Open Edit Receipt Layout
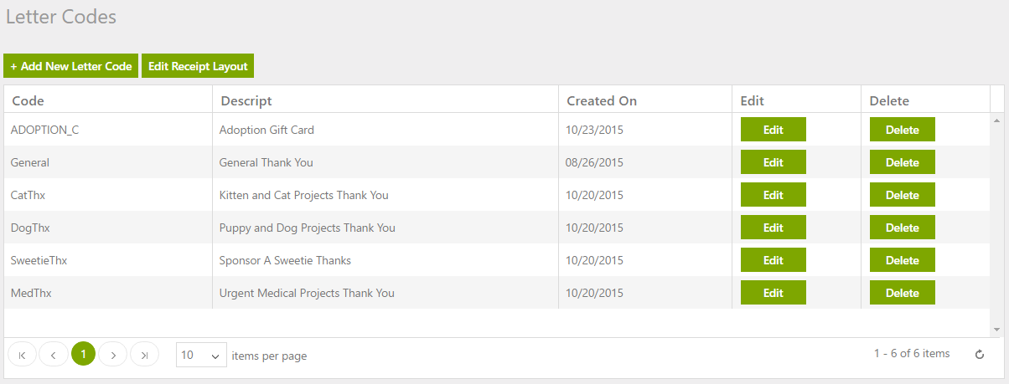This screenshot has height=384, width=1009. (198, 66)
